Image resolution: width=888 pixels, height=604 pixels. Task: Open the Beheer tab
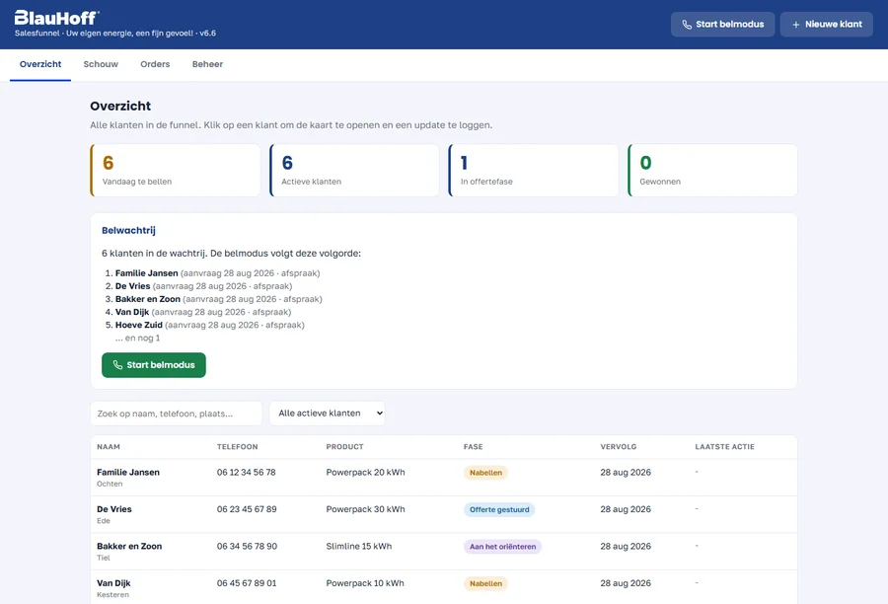coord(207,64)
